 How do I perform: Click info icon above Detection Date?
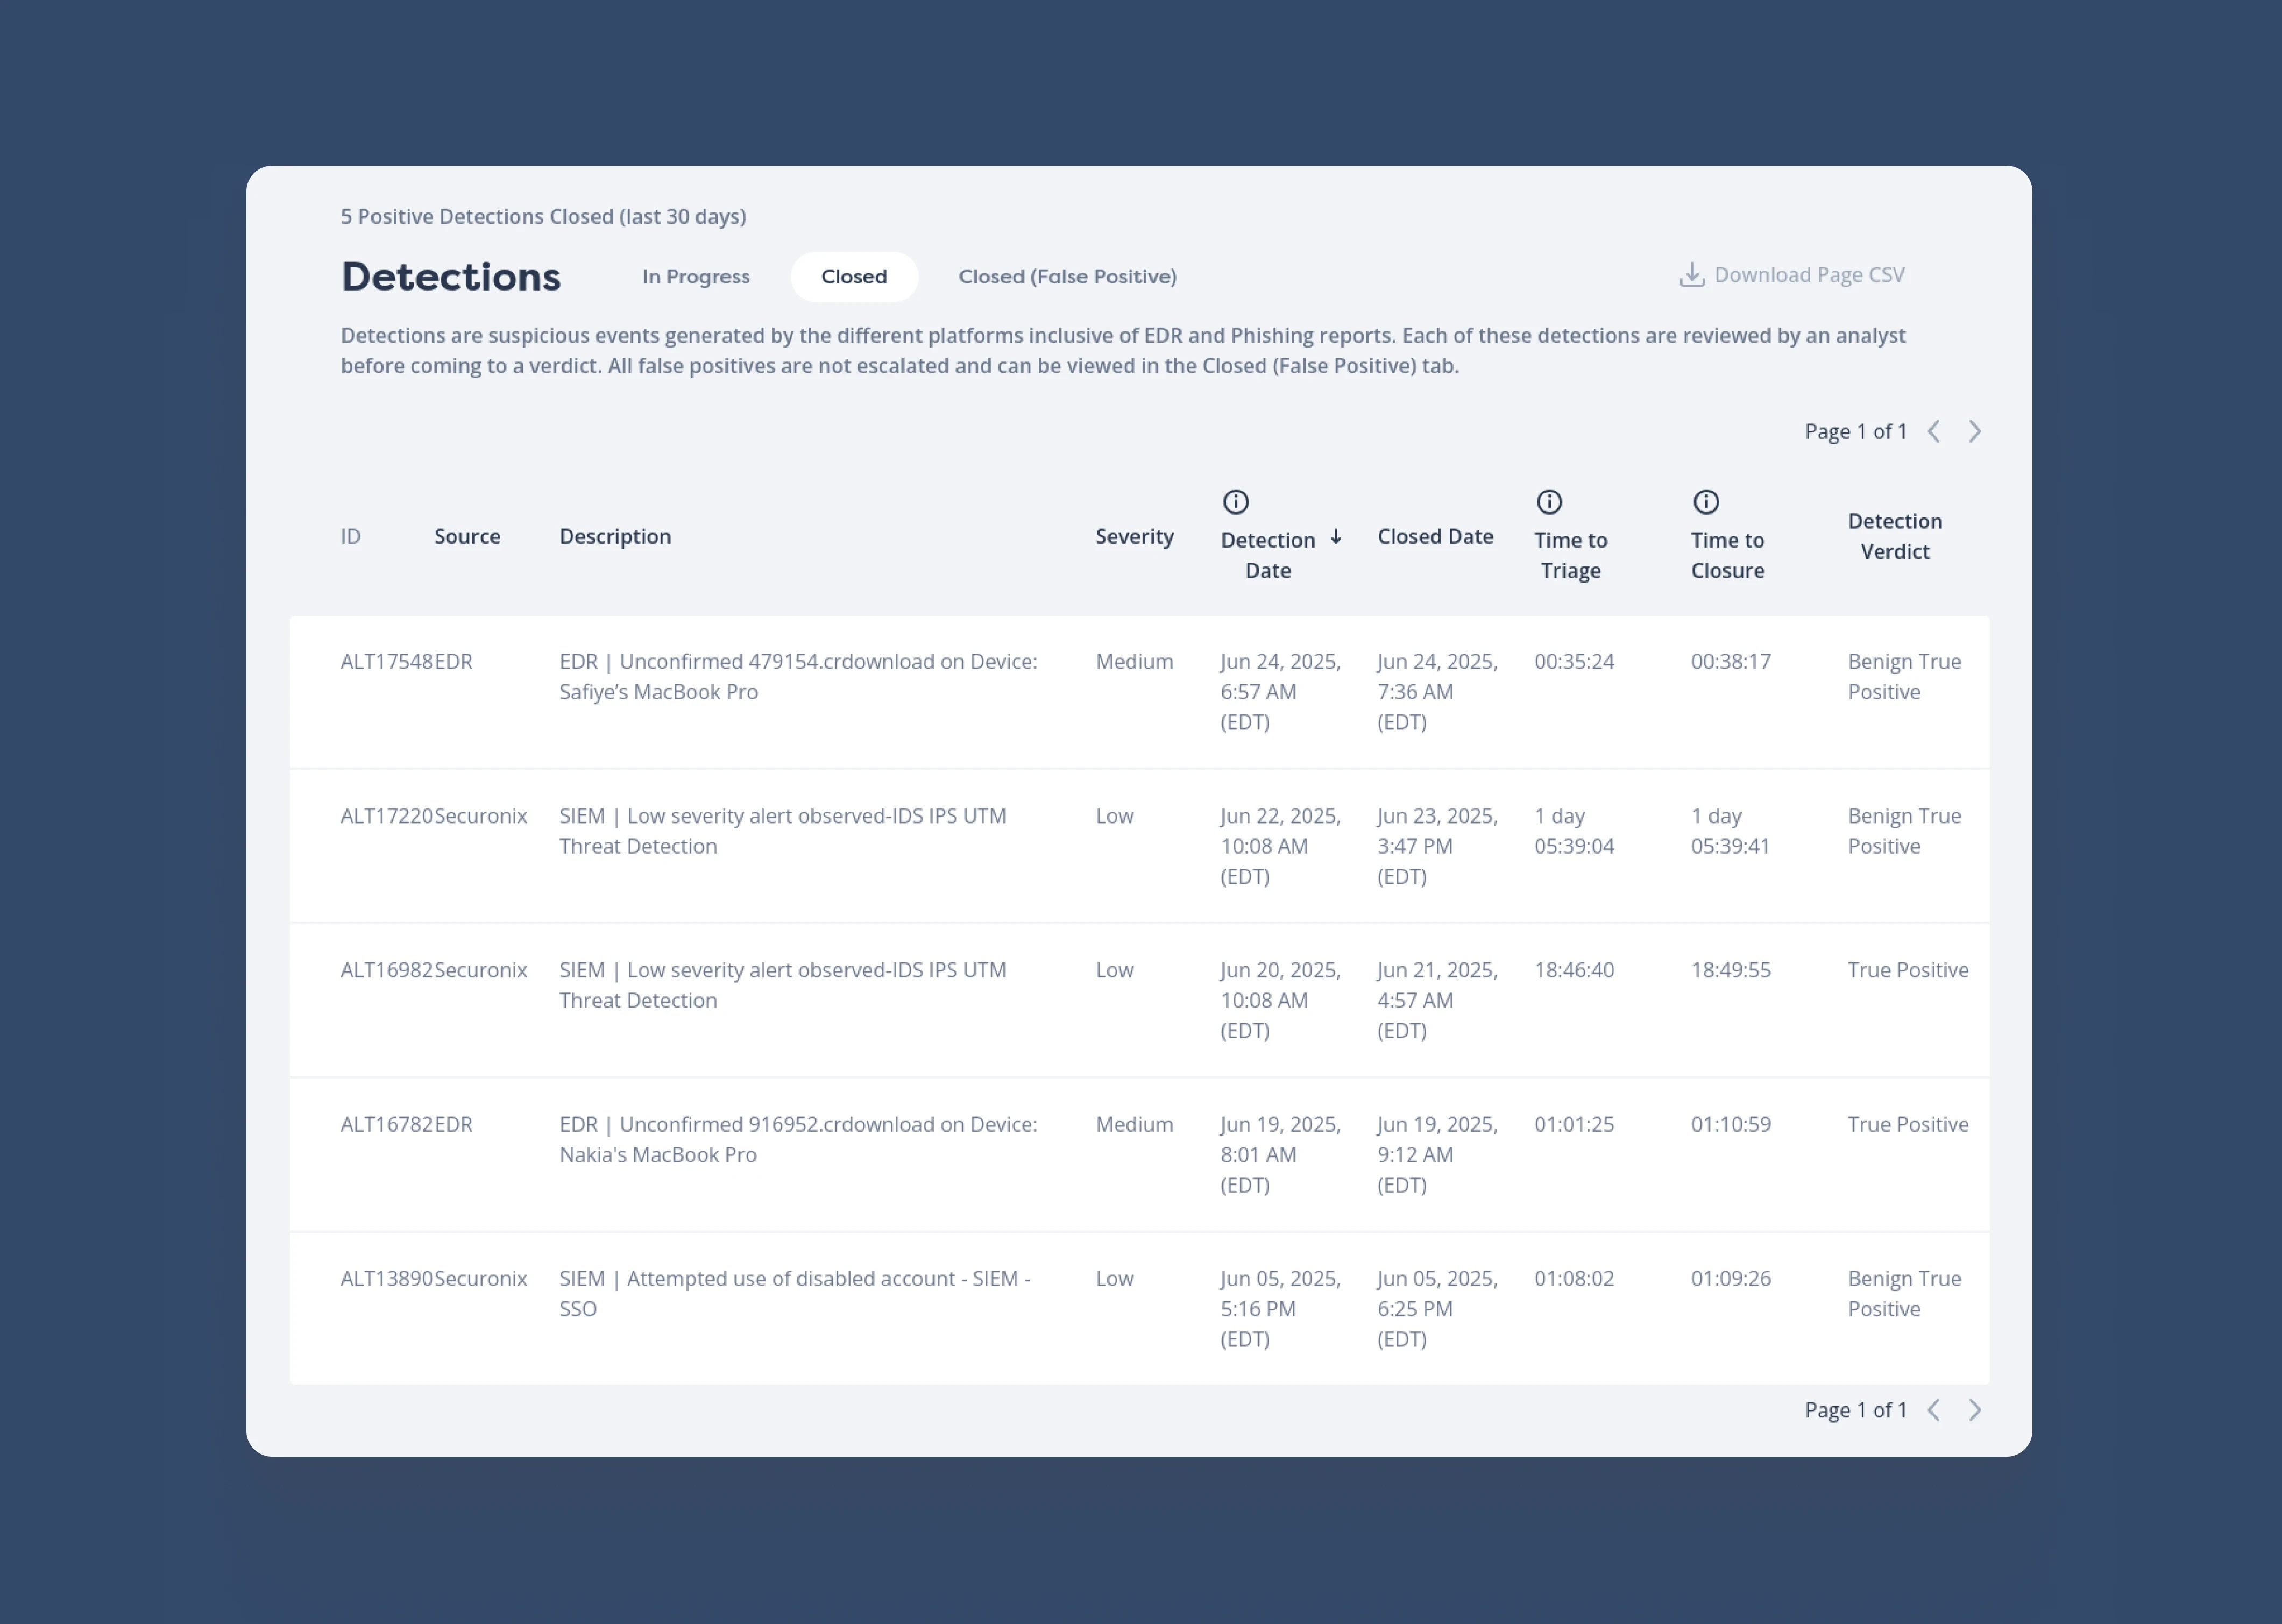[x=1236, y=502]
